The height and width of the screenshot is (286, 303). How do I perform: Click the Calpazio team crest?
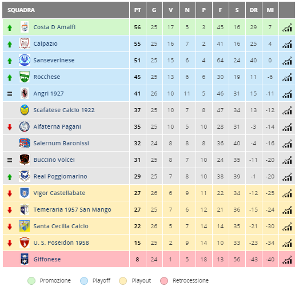pos(25,43)
